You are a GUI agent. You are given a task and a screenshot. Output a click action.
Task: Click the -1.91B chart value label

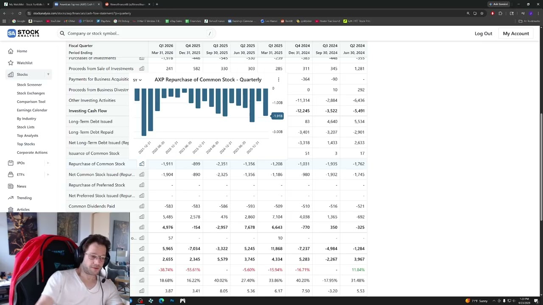click(x=277, y=116)
